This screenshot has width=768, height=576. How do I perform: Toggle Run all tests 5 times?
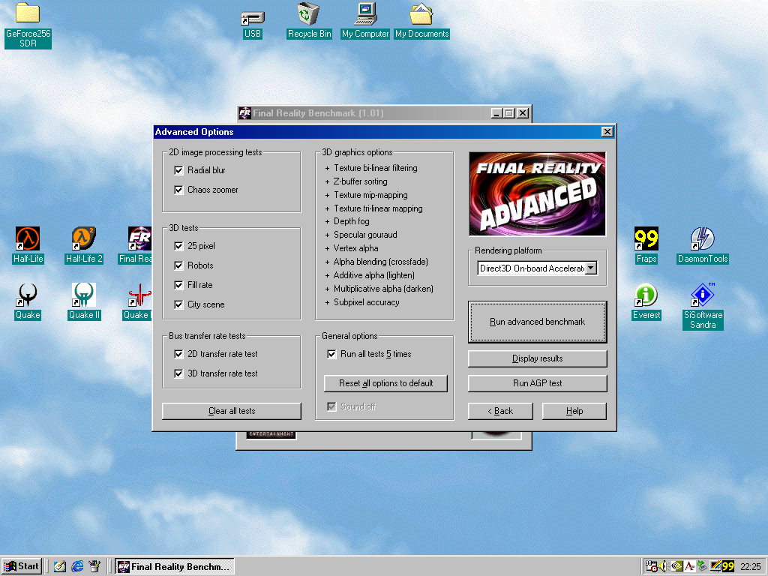tap(331, 355)
